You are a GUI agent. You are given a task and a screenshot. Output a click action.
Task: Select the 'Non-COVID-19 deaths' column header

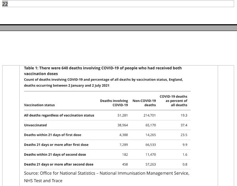pos(144,103)
